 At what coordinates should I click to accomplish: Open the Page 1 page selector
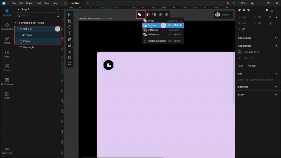pos(25,9)
